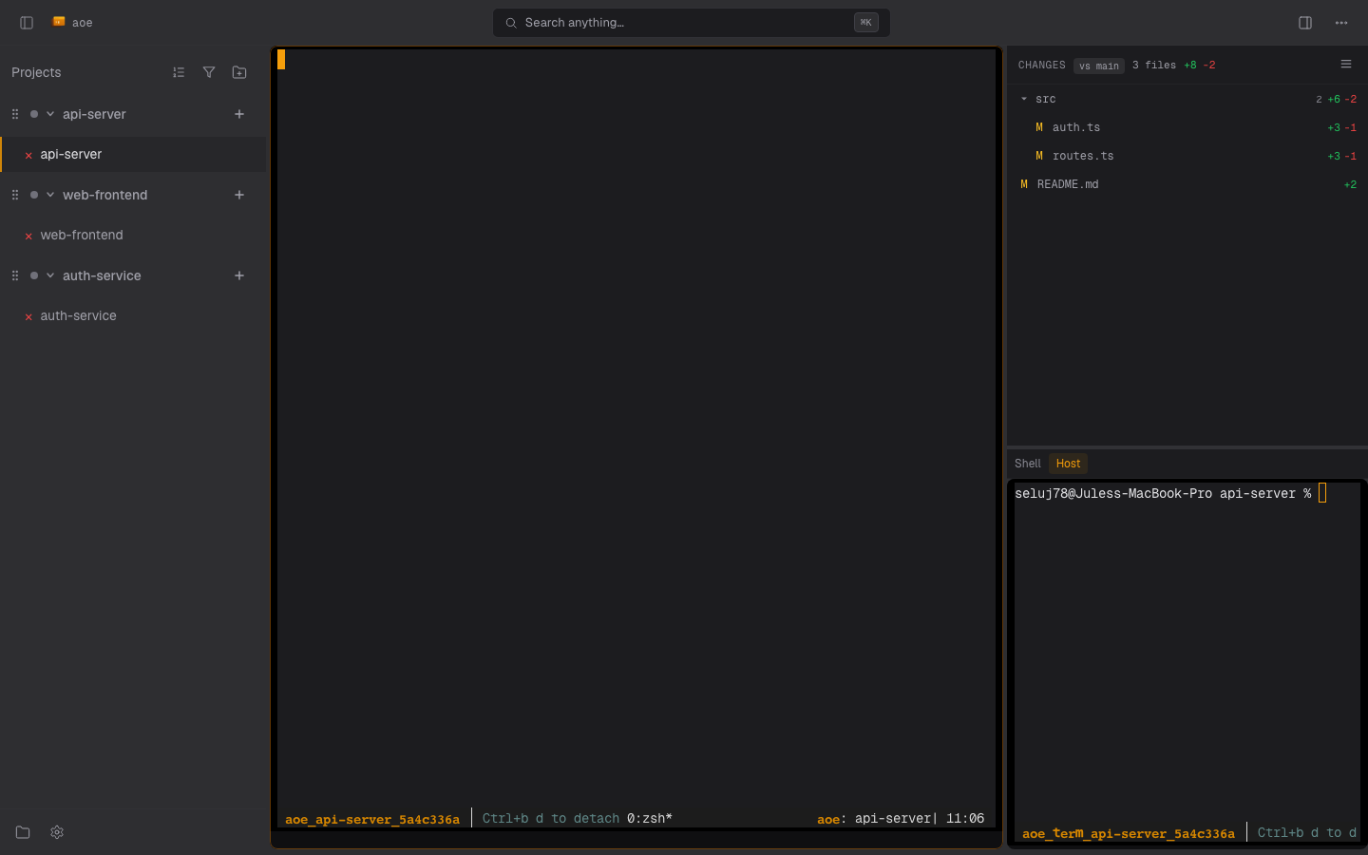The height and width of the screenshot is (855, 1368).
Task: Click the 0:zsh* tmux window label
Action: pyautogui.click(x=650, y=818)
